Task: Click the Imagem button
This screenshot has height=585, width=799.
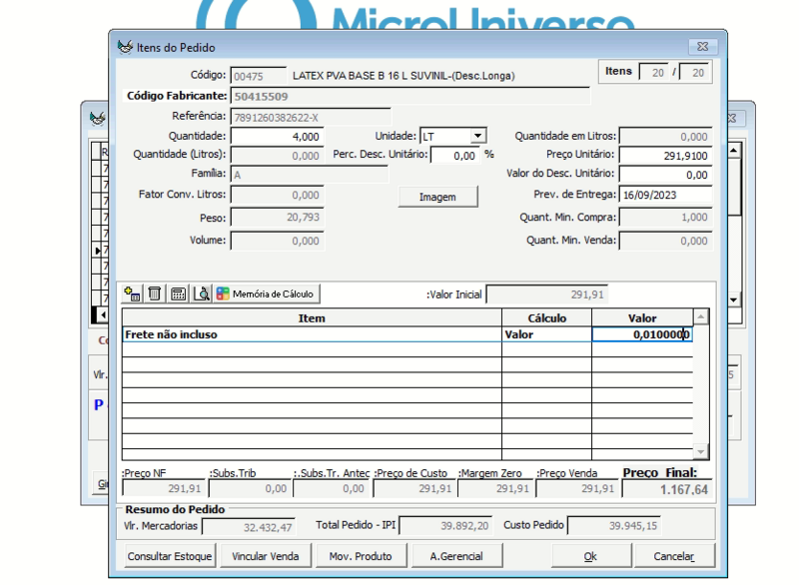Action: 437,197
